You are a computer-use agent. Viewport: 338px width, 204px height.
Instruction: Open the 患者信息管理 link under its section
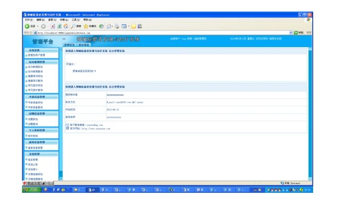pos(35,148)
